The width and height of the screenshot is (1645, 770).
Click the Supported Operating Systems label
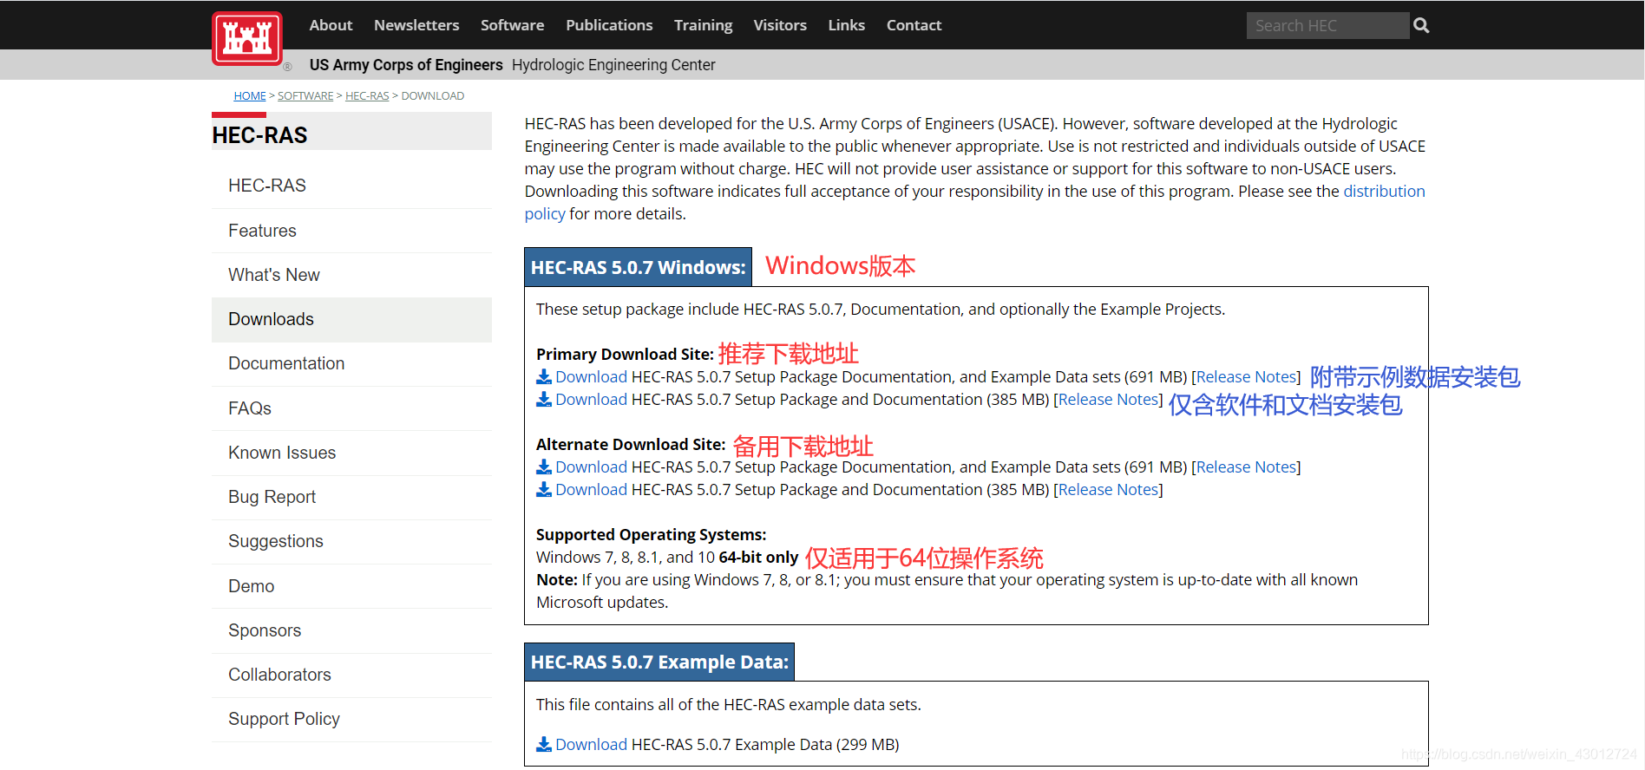click(x=651, y=534)
